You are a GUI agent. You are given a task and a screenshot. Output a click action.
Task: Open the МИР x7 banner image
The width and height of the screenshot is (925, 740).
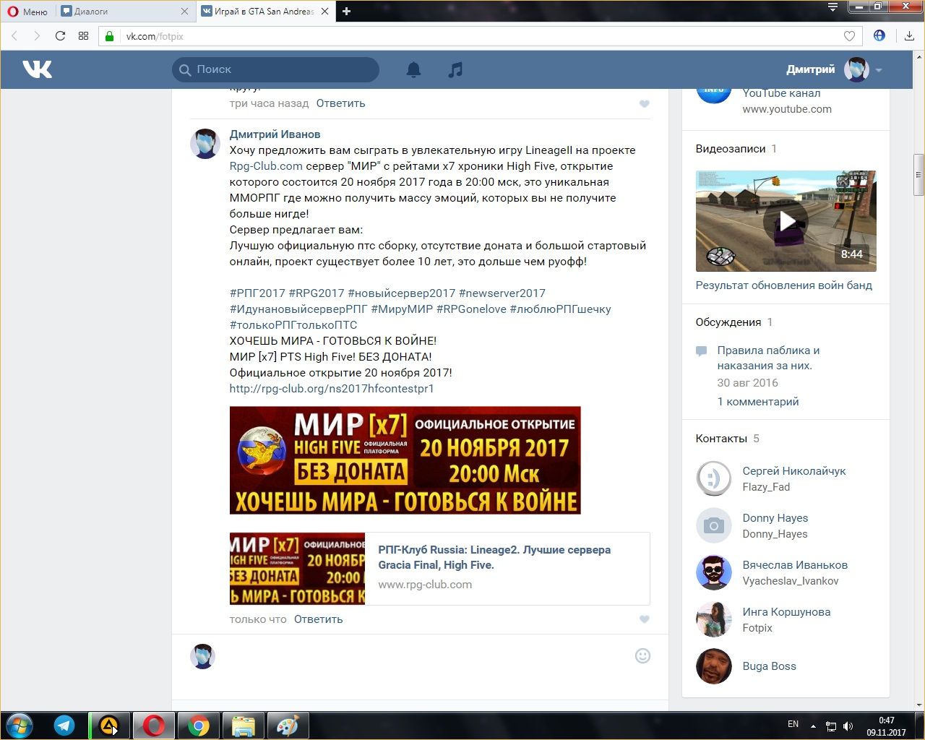pos(405,460)
